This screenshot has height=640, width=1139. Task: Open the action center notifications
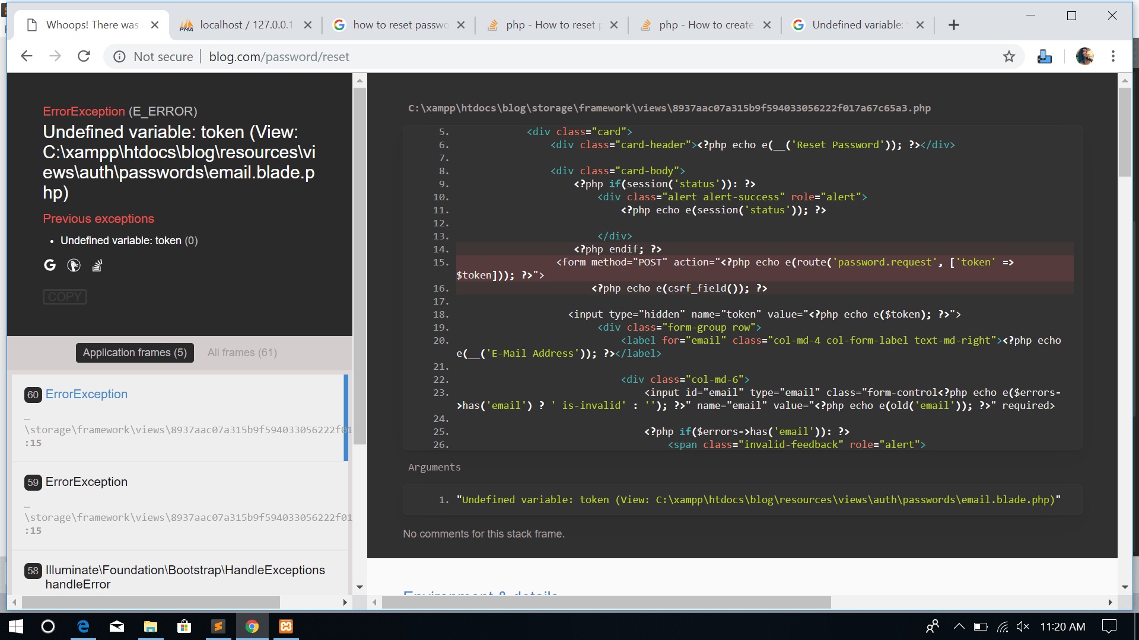point(1109,626)
